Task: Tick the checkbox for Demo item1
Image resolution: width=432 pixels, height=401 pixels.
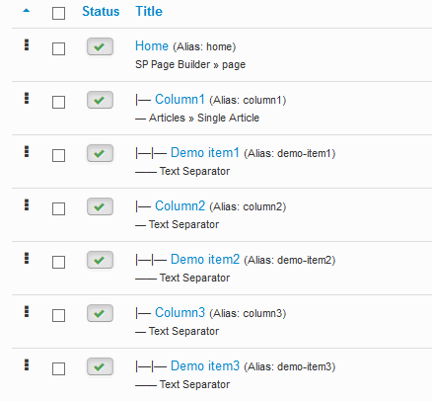Action: pos(58,156)
